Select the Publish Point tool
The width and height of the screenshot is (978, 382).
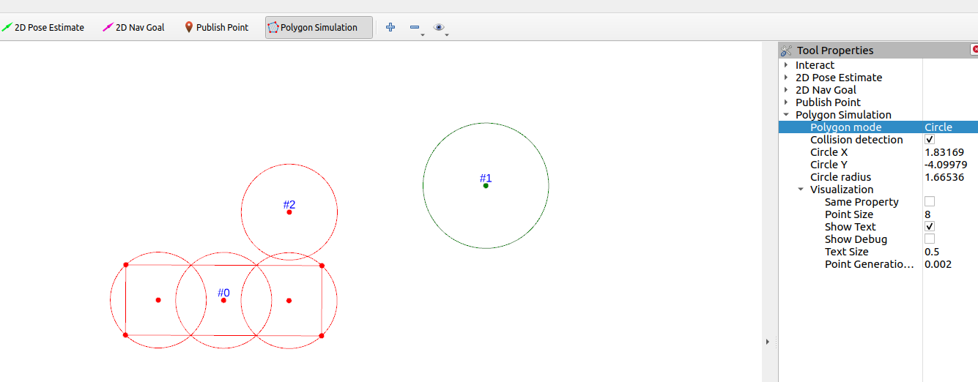[x=216, y=27]
